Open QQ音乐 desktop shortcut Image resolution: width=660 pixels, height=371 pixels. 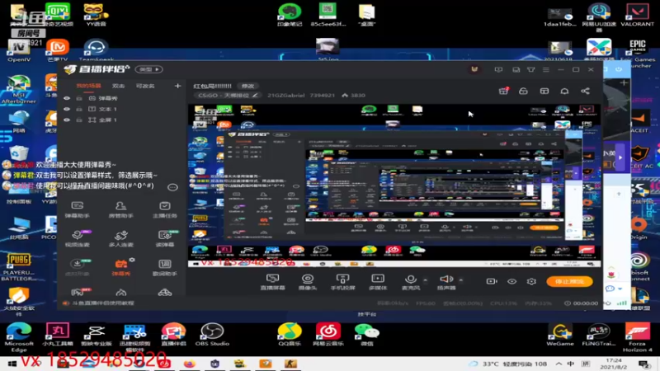[x=290, y=335]
